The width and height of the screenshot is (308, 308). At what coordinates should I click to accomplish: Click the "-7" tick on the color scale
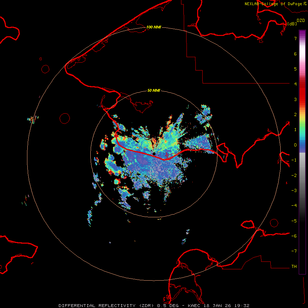294,251
